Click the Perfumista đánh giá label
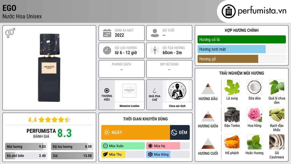The height and width of the screenshot is (164, 291). (x=41, y=133)
